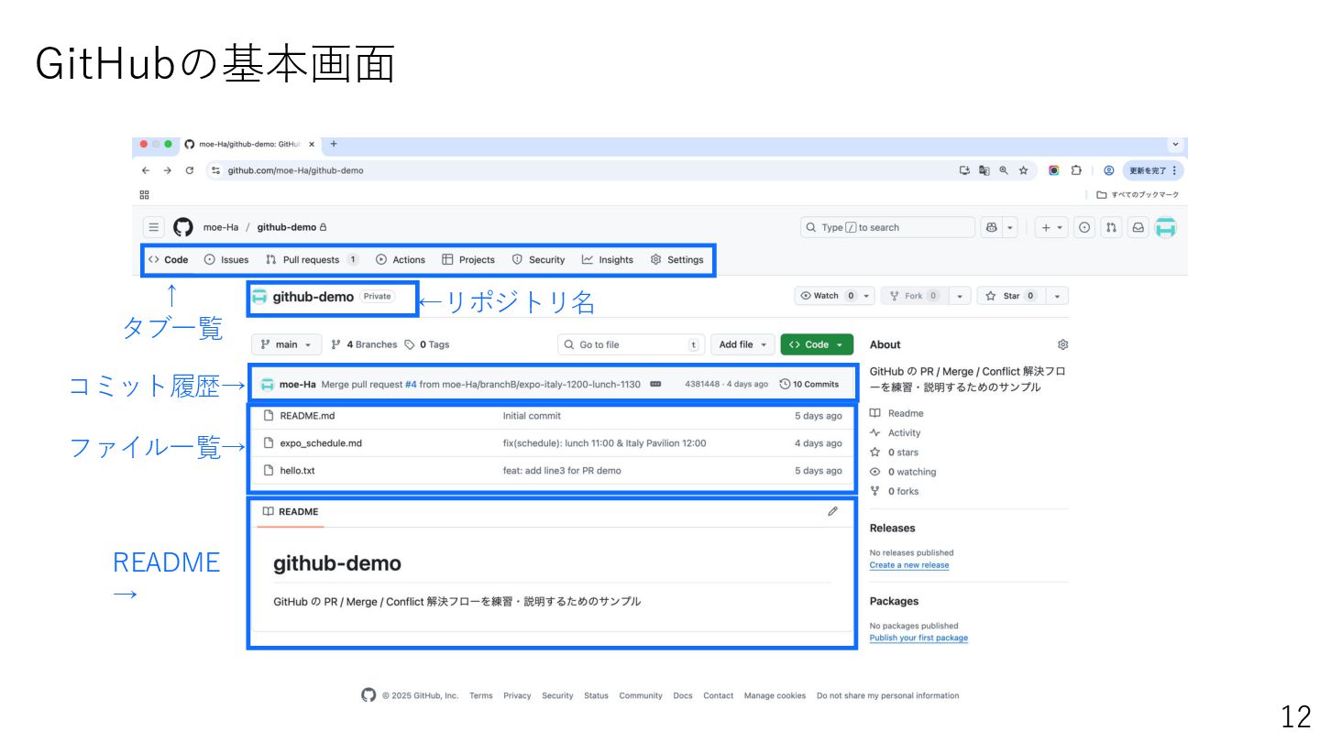The height and width of the screenshot is (742, 1320).
Task: Toggle the Watch button
Action: point(827,296)
